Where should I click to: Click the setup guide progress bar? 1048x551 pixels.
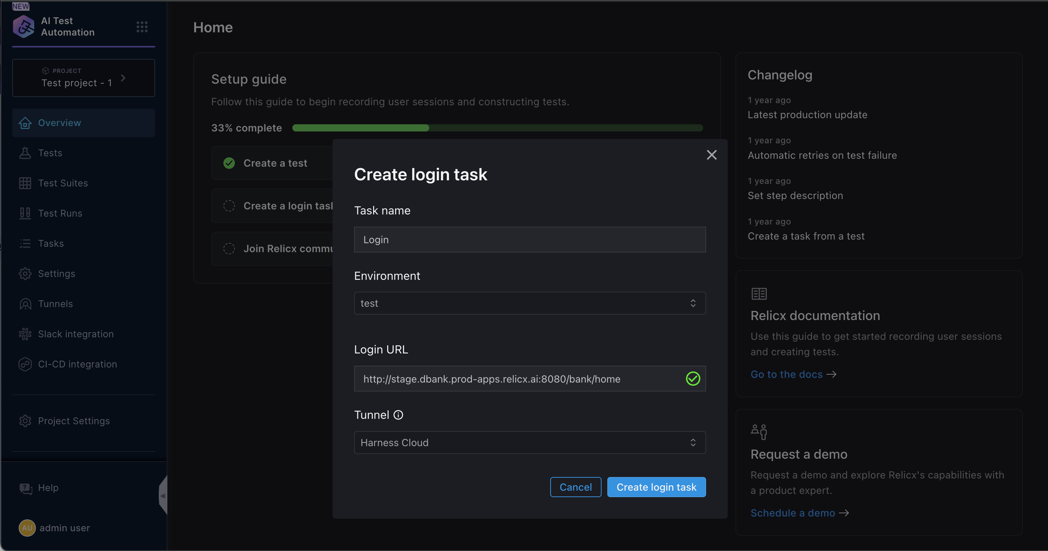point(497,128)
